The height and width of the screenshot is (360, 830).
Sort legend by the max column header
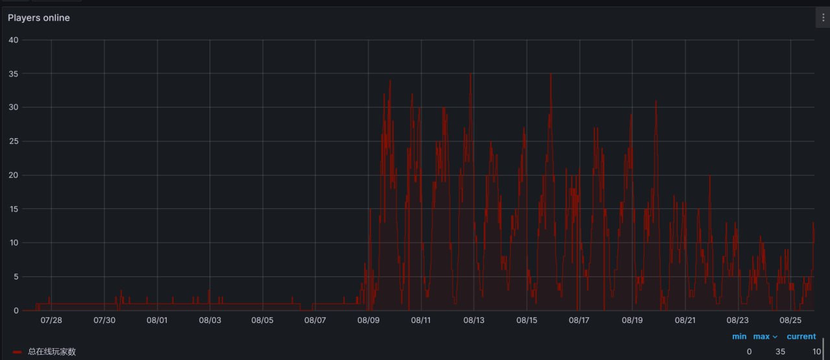click(761, 337)
